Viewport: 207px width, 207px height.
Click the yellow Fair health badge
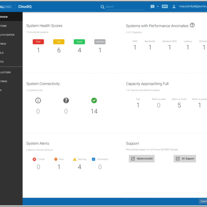(x=59, y=42)
